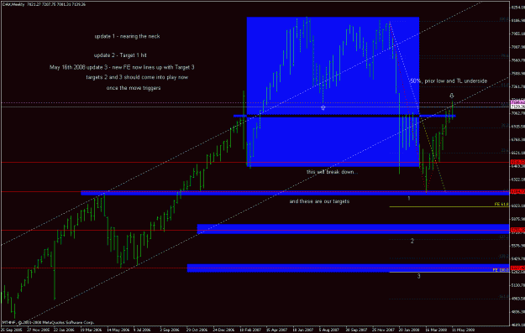Click the "24 Dec 2006" date axis label
The image size is (525, 333).
(x=223, y=330)
